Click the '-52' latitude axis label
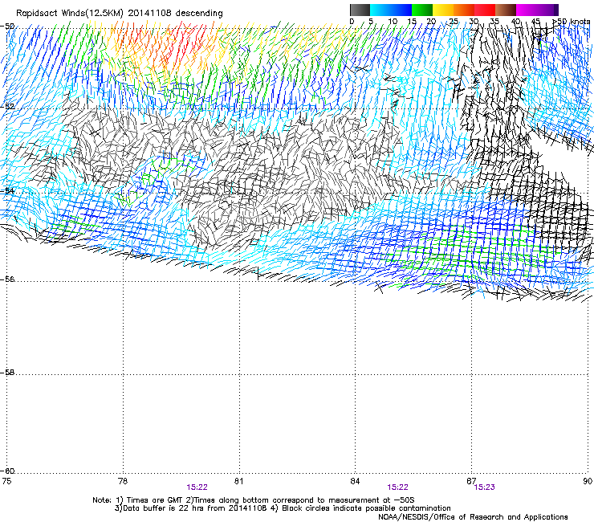 tap(7, 107)
